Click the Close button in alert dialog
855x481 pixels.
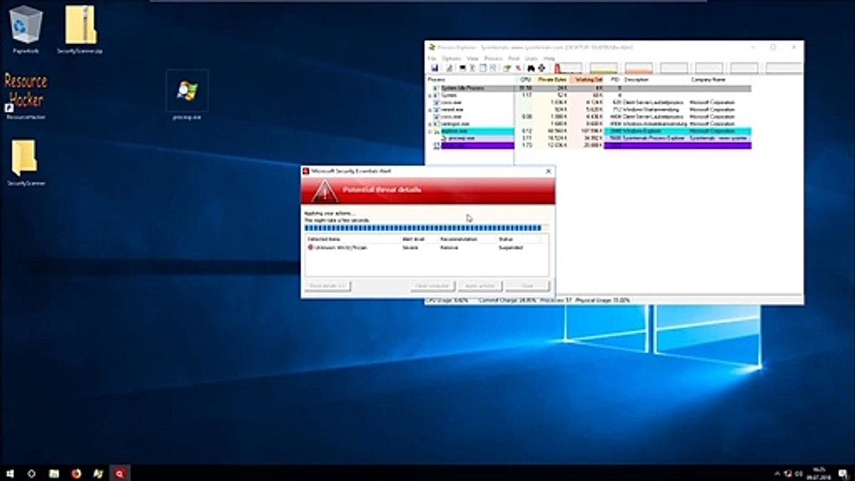(527, 286)
